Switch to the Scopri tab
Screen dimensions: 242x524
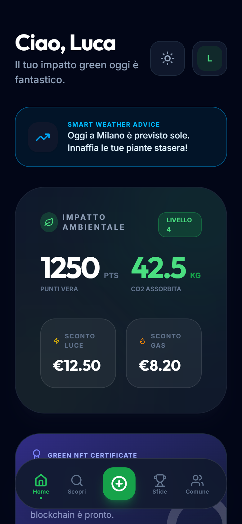tap(77, 484)
